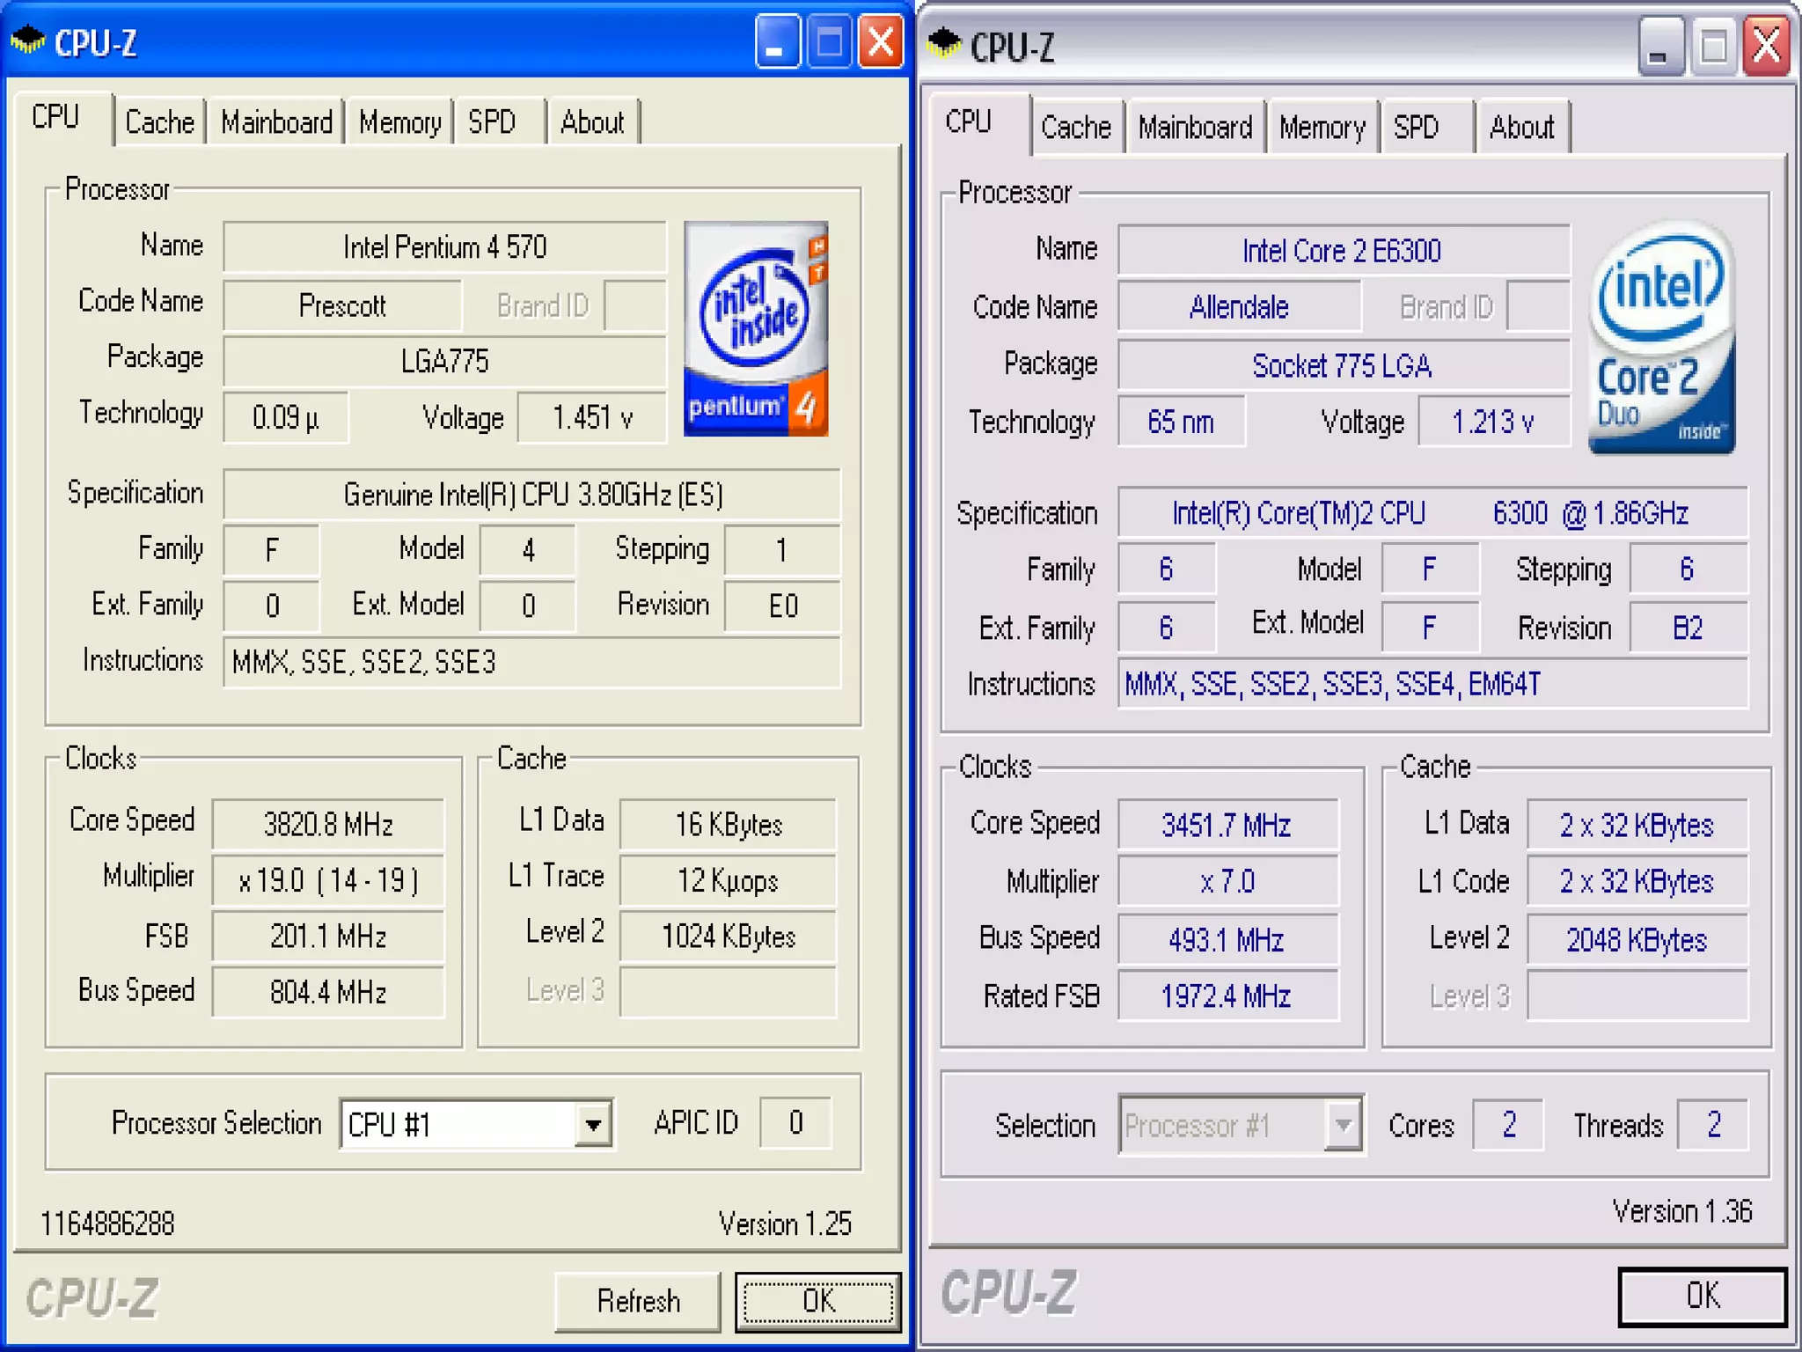Click the Core 2 Duo logo image
Screen dimensions: 1802x1352
(1660, 340)
